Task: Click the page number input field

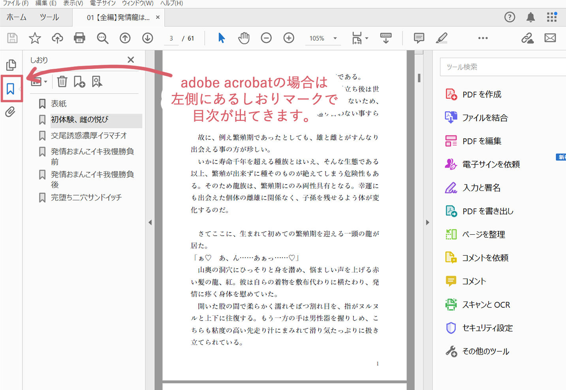Action: (x=171, y=38)
